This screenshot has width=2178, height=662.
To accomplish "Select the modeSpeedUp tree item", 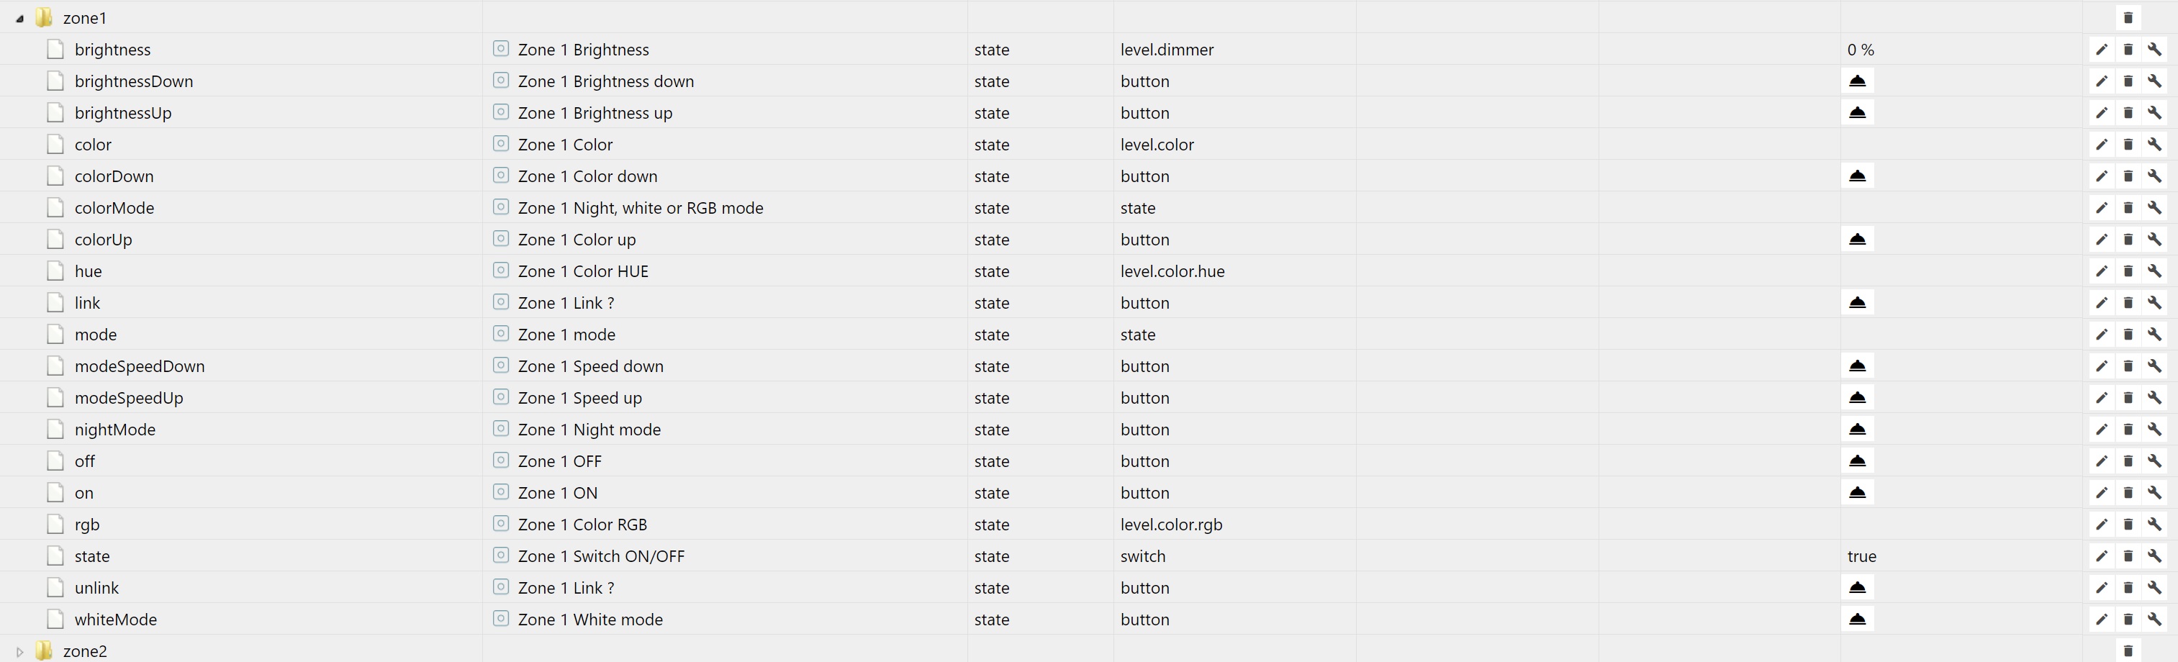I will (x=129, y=398).
